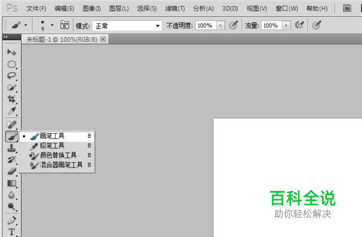The image size is (362, 237).
Task: Choose 混合器画笔工具 from the flyout
Action: pyautogui.click(x=57, y=165)
